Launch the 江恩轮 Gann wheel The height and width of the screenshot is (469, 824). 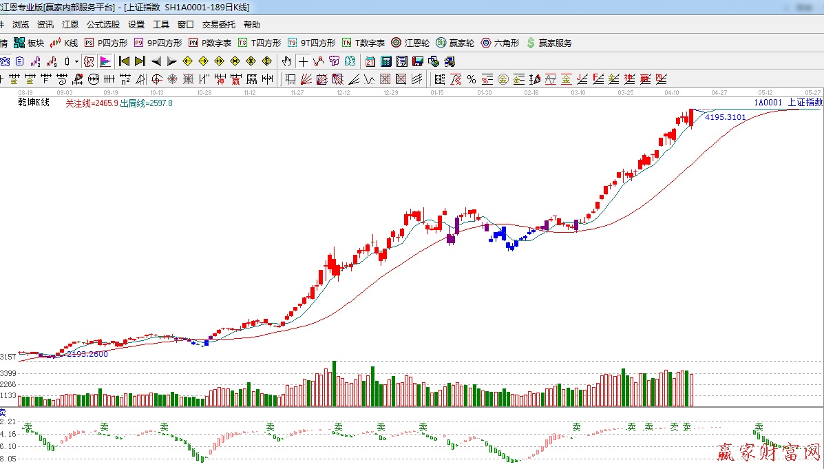click(x=410, y=43)
